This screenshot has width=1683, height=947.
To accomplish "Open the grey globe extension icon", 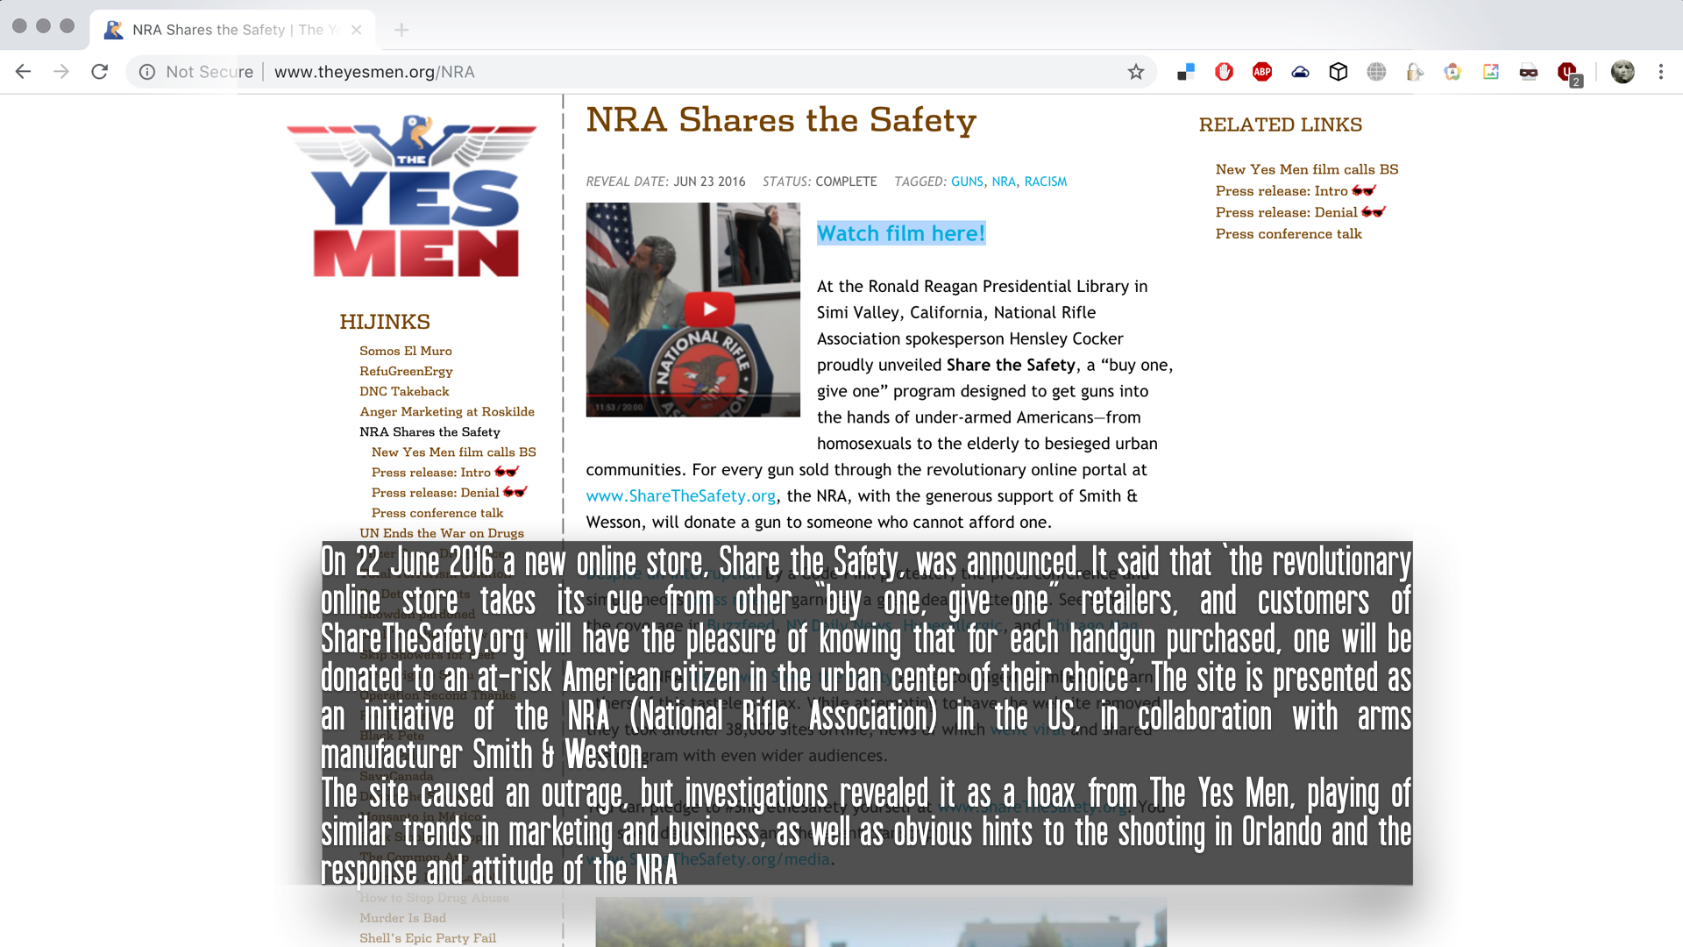I will pos(1376,72).
